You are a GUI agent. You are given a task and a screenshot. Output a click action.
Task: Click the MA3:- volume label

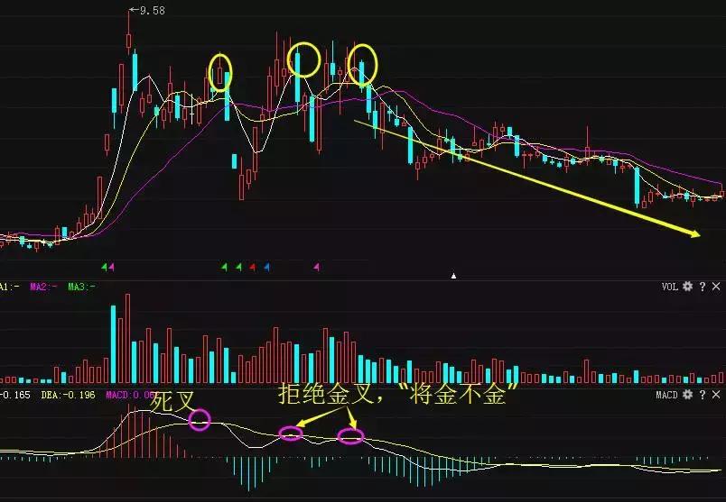pos(81,287)
